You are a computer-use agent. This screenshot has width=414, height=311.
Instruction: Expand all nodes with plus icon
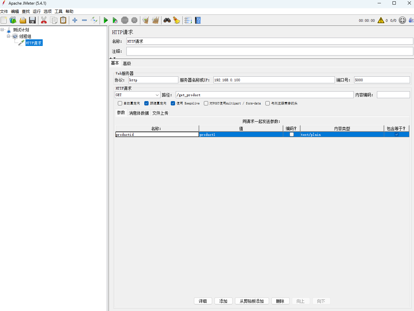75,20
